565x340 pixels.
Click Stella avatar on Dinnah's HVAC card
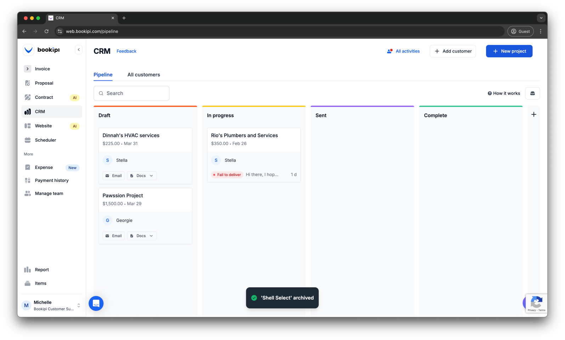[x=108, y=160]
